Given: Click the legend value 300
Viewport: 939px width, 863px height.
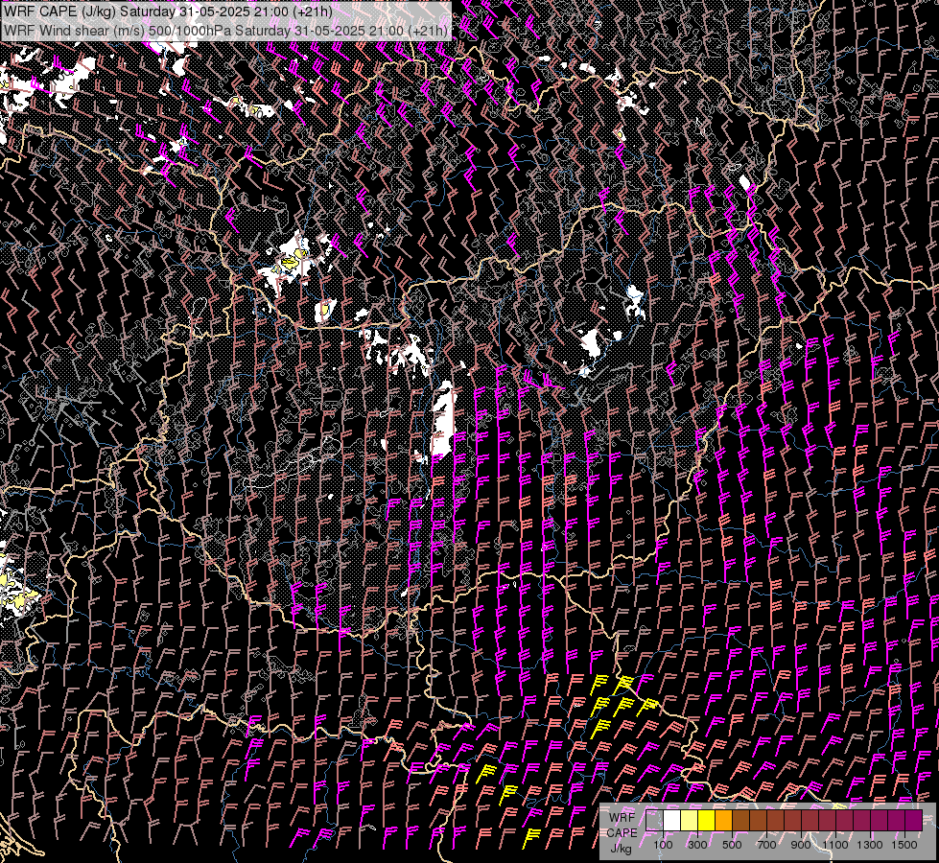Looking at the screenshot, I should coord(697,845).
